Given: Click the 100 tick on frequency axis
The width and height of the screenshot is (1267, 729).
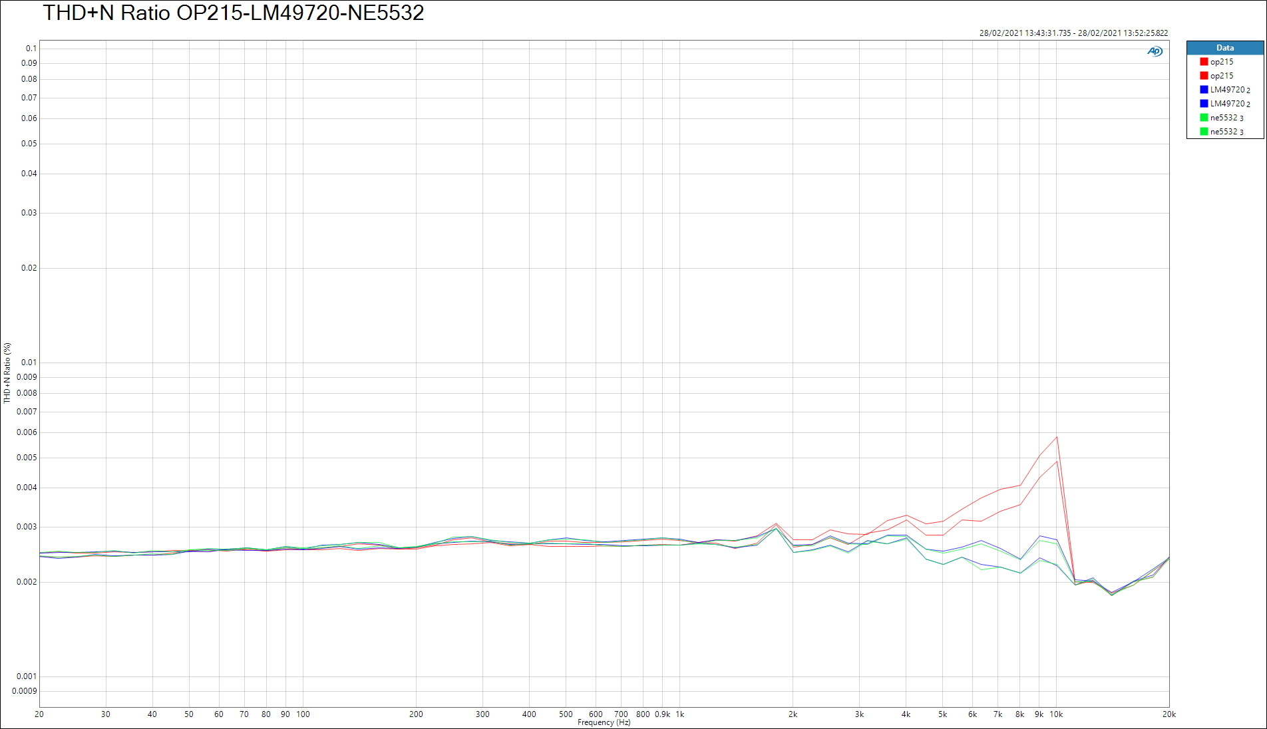Looking at the screenshot, I should (x=303, y=714).
